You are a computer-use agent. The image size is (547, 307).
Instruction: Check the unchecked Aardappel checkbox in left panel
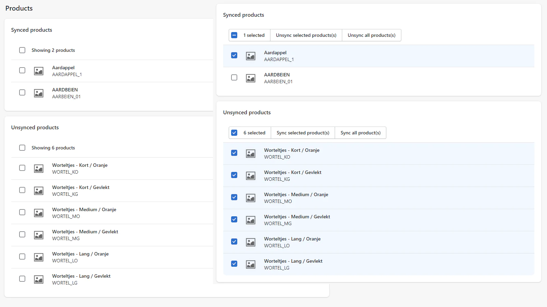[x=22, y=70]
